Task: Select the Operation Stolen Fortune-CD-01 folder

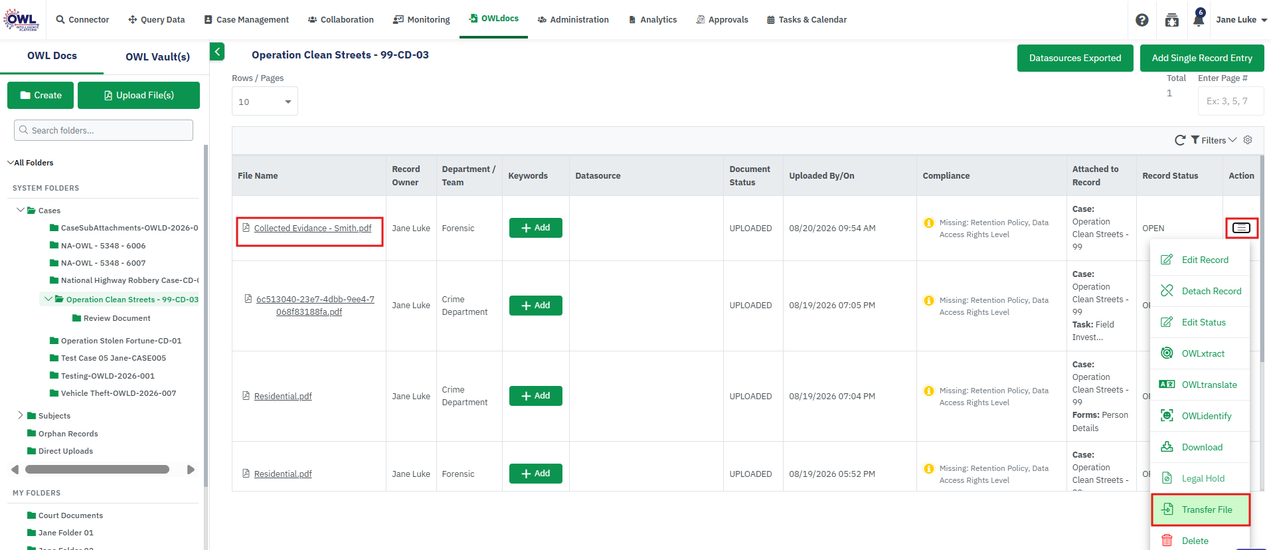Action: [121, 341]
